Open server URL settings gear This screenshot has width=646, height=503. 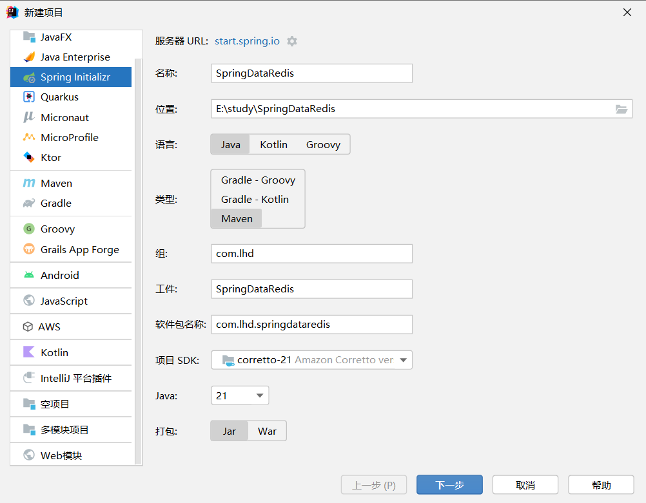[x=292, y=41]
